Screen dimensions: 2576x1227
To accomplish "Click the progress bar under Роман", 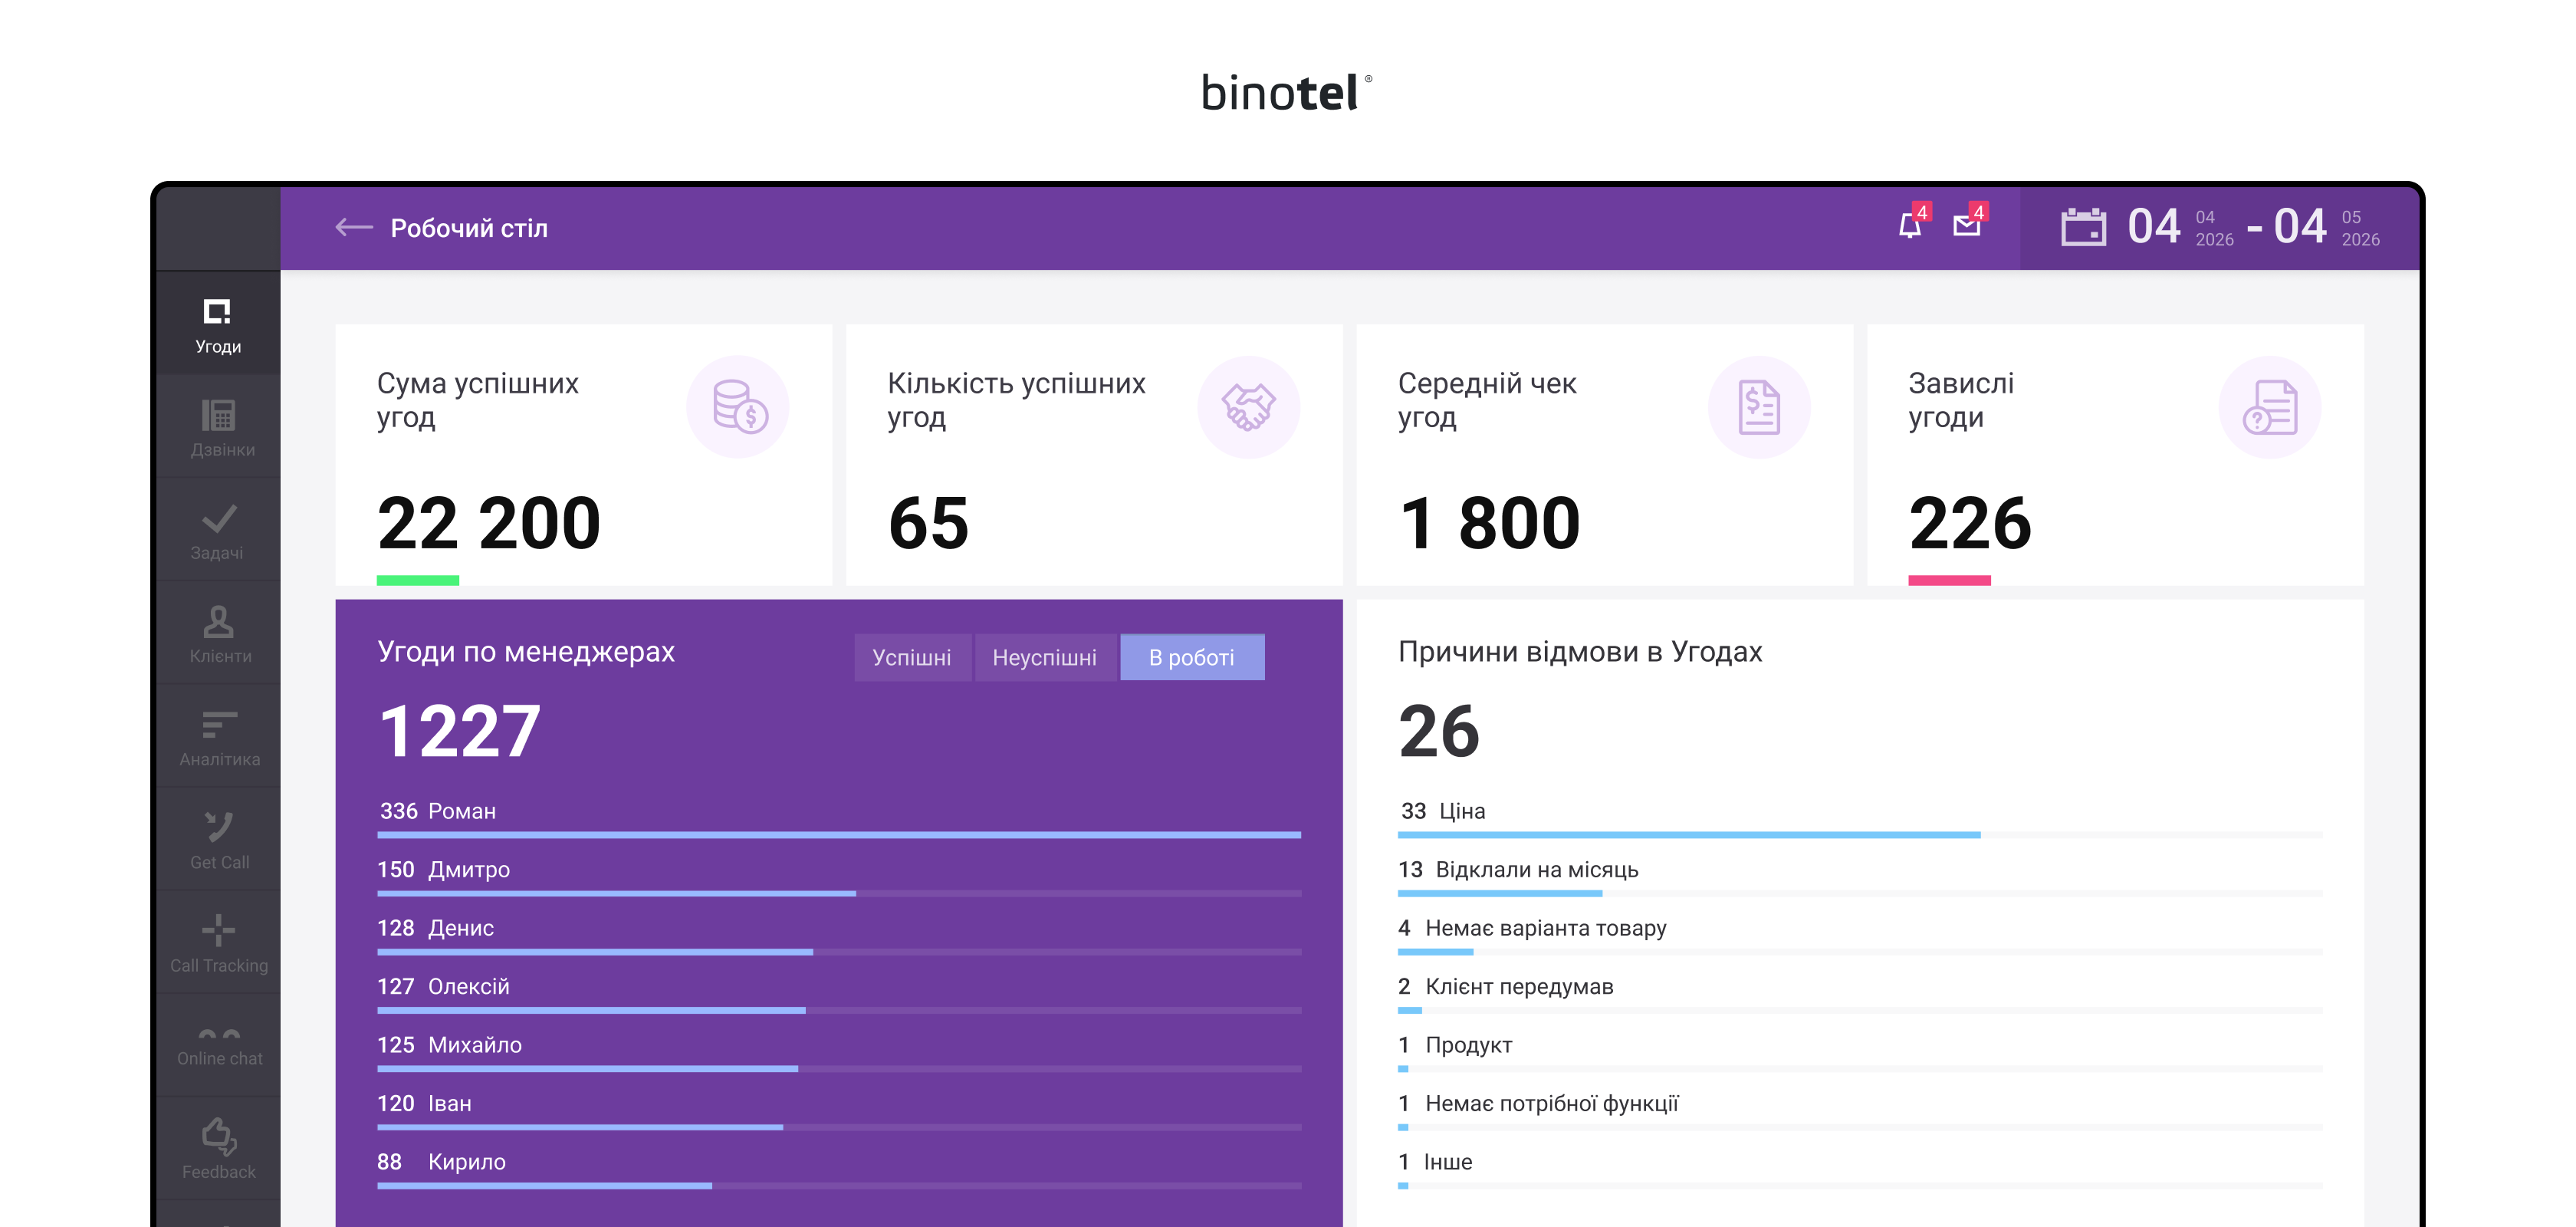I will 839,835.
